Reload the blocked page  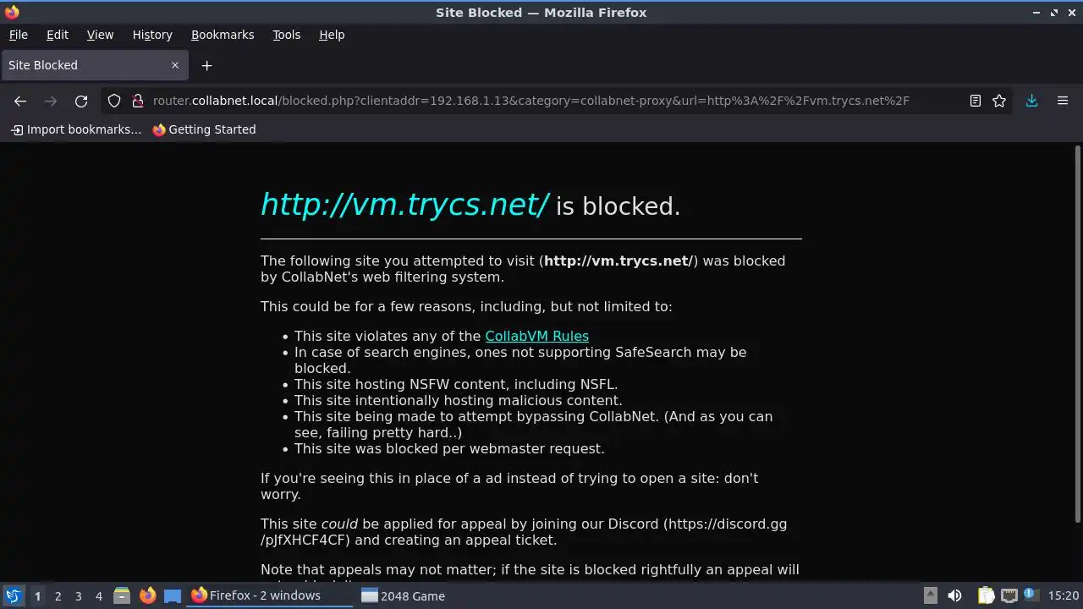coord(81,101)
